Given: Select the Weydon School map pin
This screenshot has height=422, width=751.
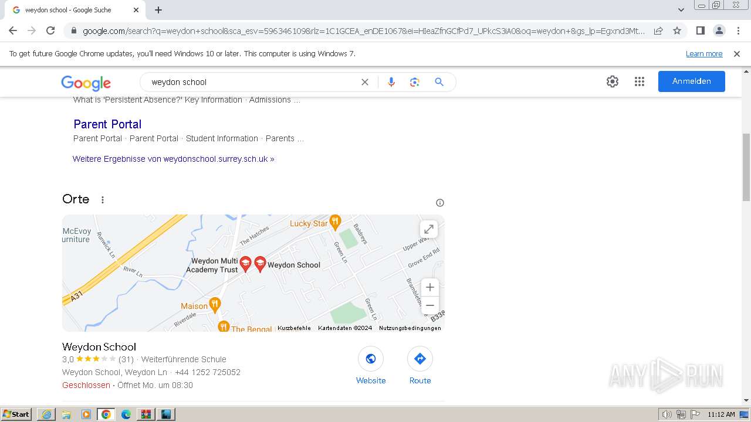Looking at the screenshot, I should (x=260, y=264).
